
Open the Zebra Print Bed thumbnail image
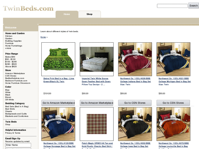coord(58,59)
